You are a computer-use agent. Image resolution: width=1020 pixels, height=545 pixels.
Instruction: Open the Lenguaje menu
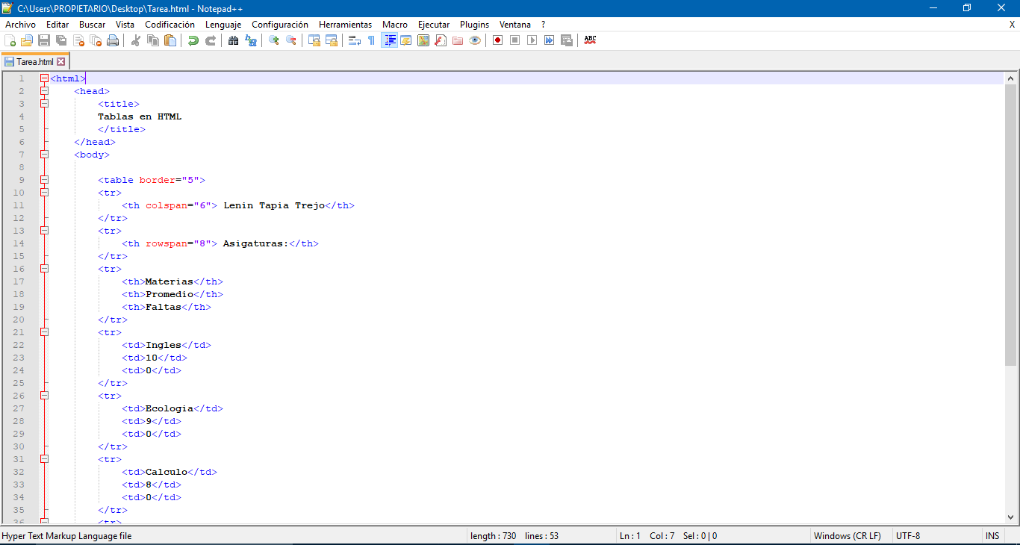coord(223,24)
